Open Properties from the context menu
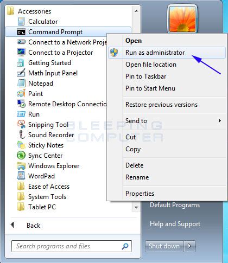The height and width of the screenshot is (263, 228). (x=140, y=194)
